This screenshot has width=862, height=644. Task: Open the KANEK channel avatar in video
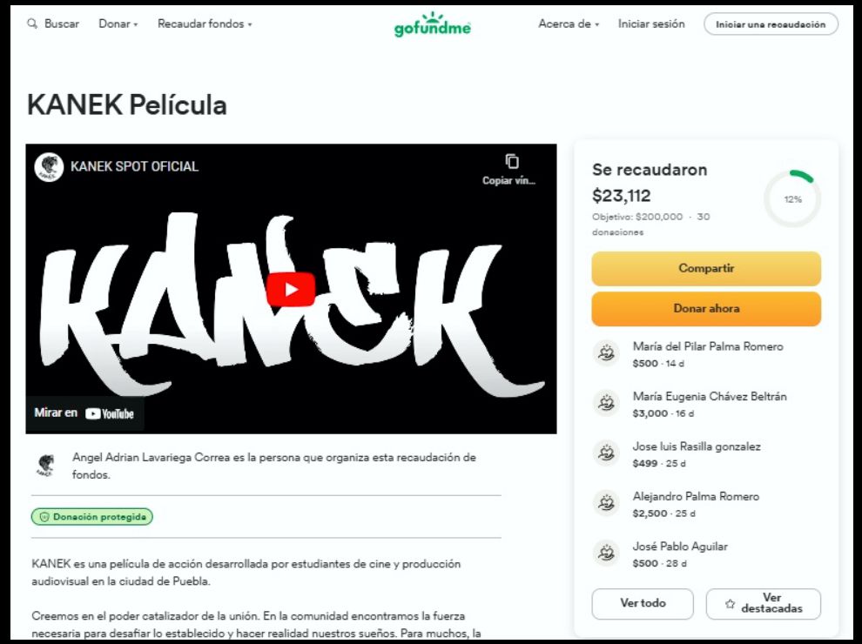pos(49,166)
